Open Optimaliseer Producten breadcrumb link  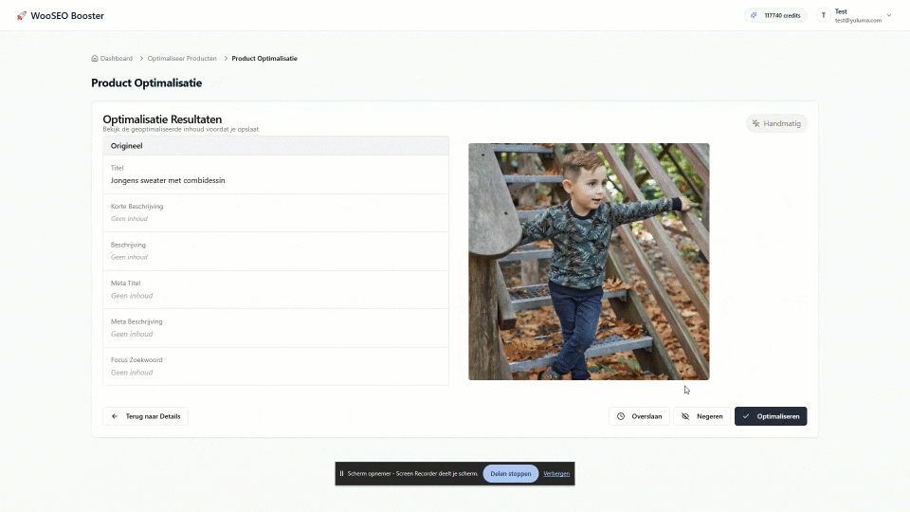pos(182,58)
